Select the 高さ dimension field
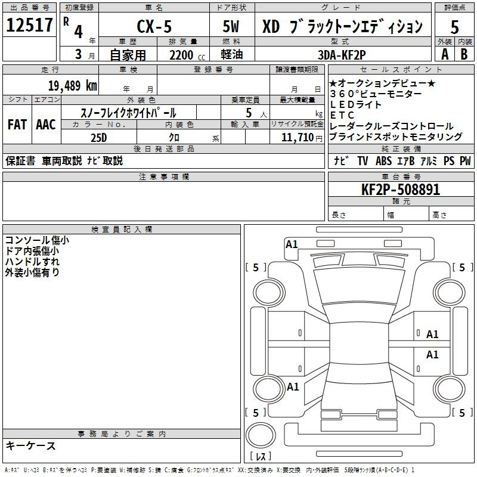477x477 pixels. click(451, 215)
